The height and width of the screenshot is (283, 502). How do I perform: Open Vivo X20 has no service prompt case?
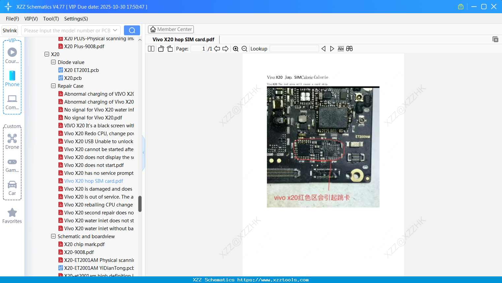click(x=96, y=173)
